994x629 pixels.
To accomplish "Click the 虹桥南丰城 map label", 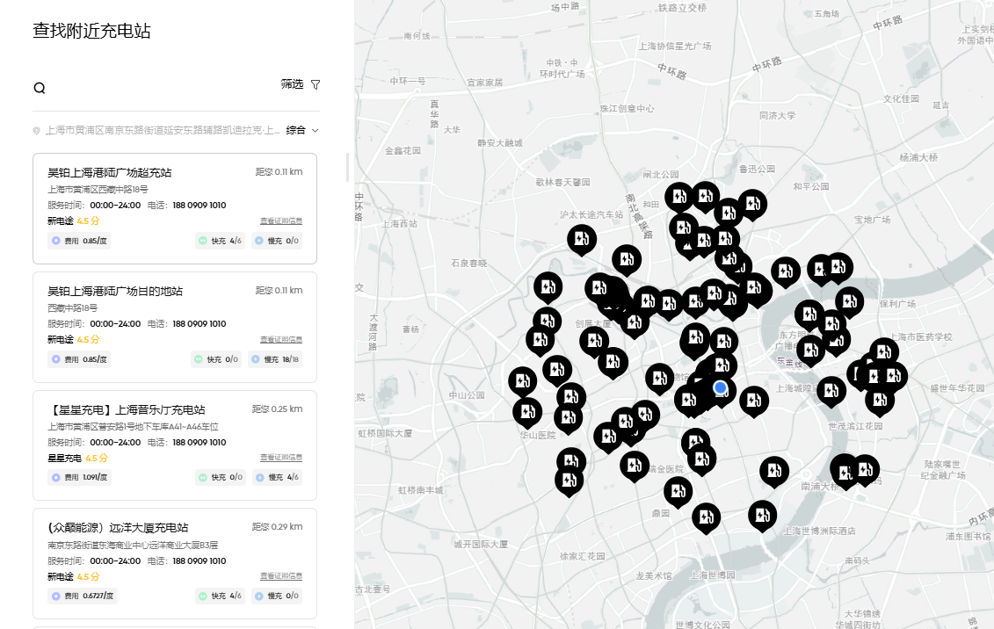I will (420, 490).
